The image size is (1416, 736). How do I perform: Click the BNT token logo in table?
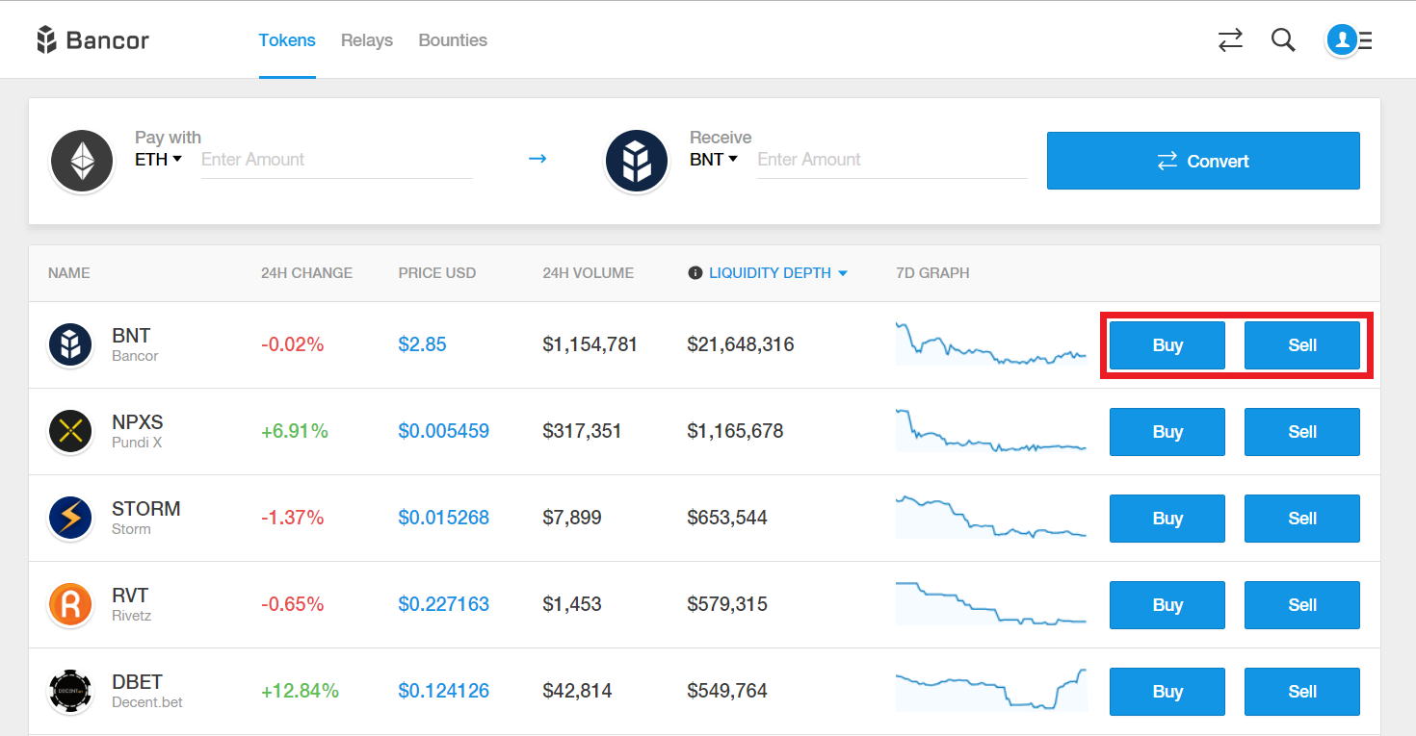[x=70, y=345]
